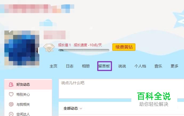Viewport: 184px width, 116px height.
Task: Open the pixelated profile avatar
Action: point(22,48)
